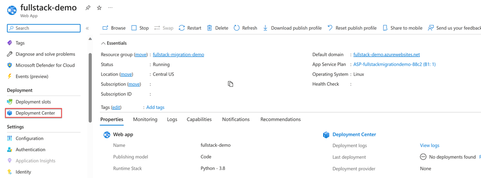Click the sidebar vertical scrollbar
Viewport: 481px width, 178px height.
click(x=90, y=87)
